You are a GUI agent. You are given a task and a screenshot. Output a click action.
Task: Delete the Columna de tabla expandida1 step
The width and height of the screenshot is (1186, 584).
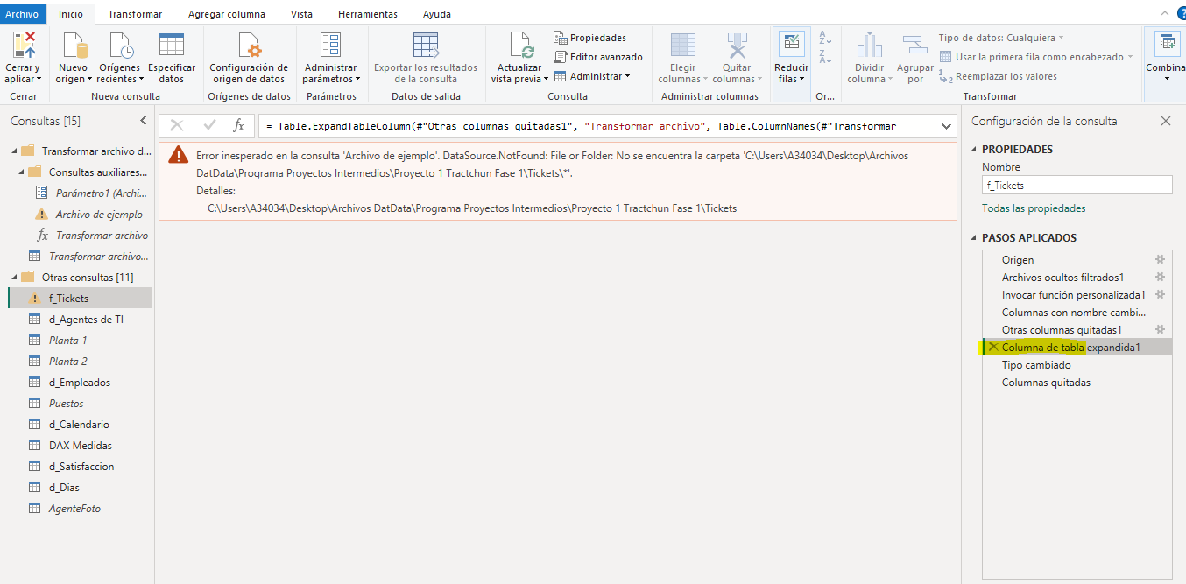click(x=993, y=348)
